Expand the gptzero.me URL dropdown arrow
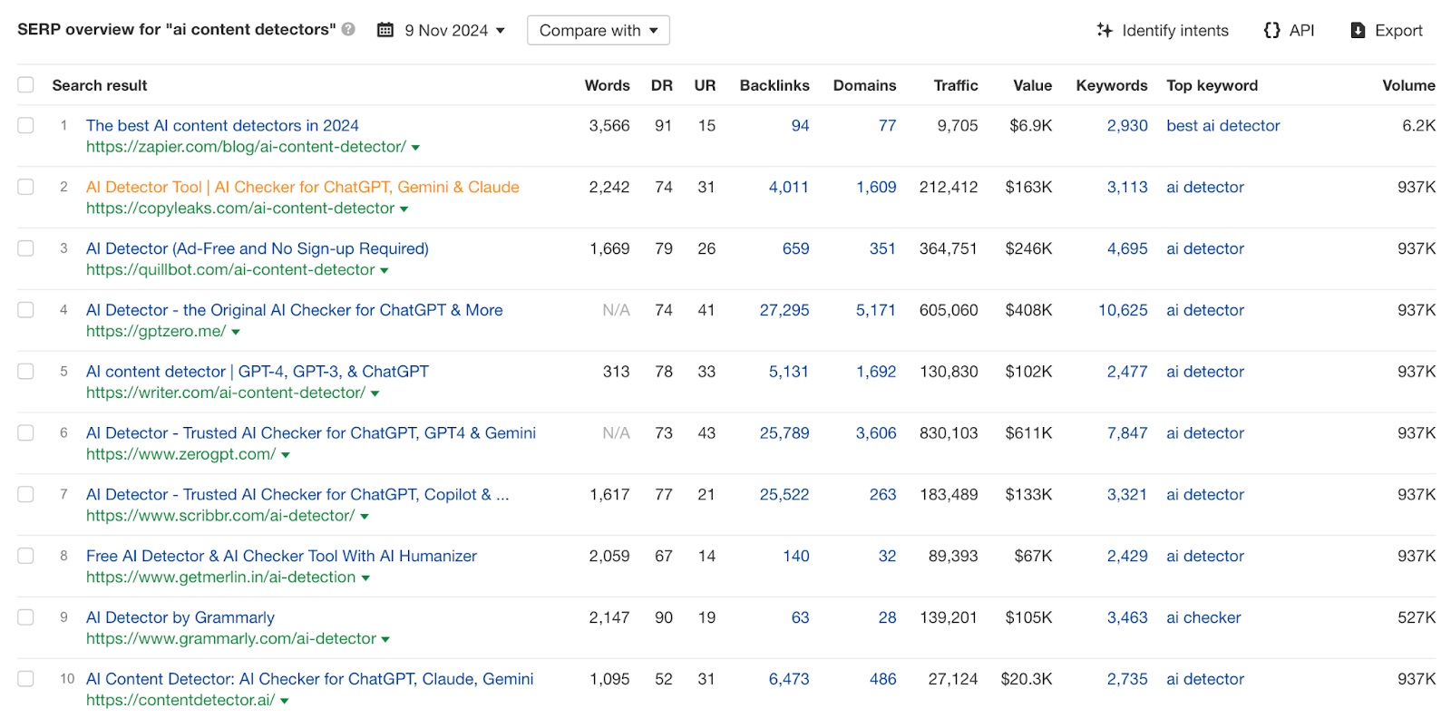Viewport: 1451px width, 718px height. tap(236, 333)
